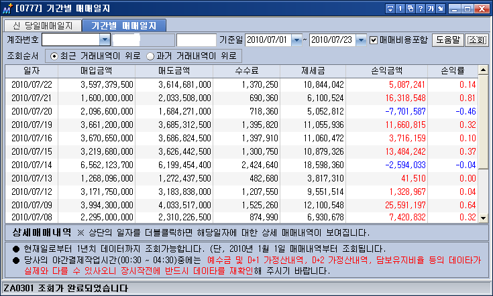Open end date 2010/07/23 calendar dropdown

361,40
